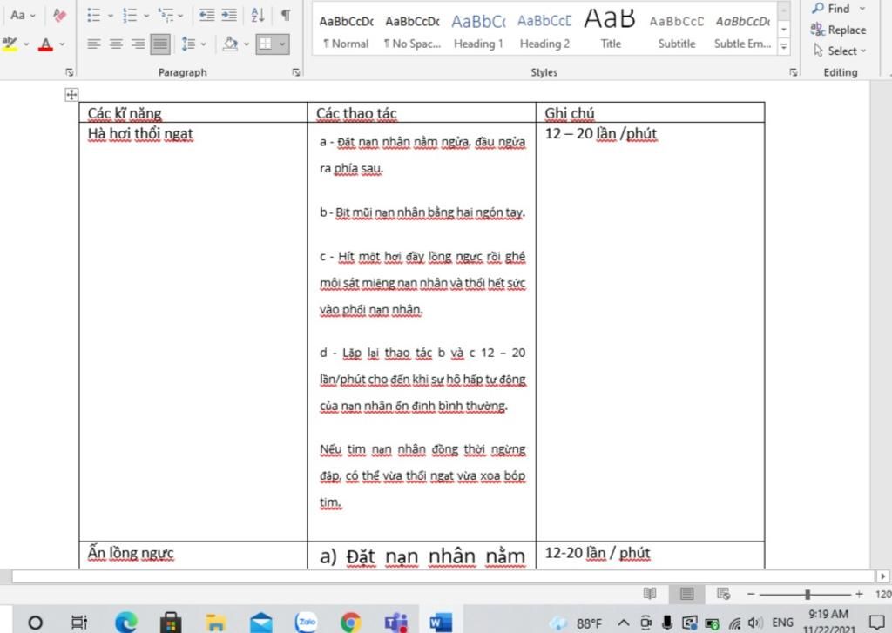Apply shading paint bucket

(230, 44)
